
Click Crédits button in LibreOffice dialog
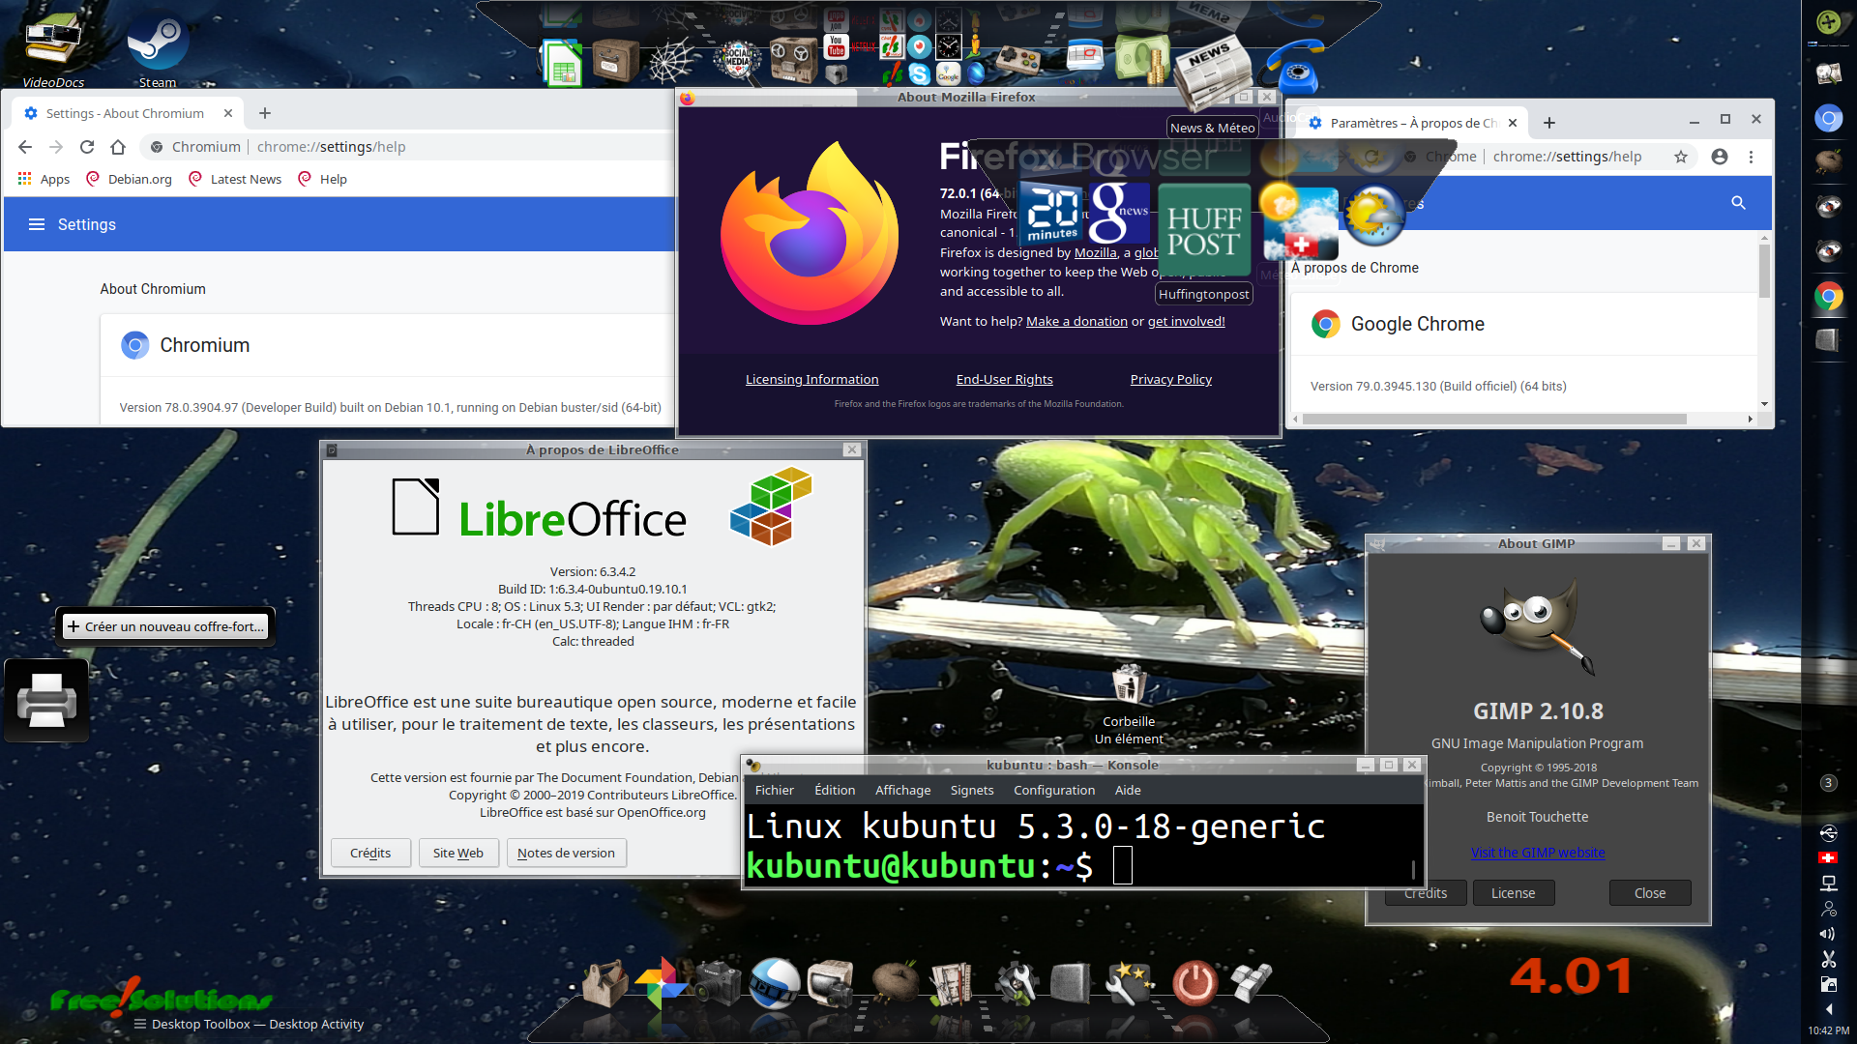pyautogui.click(x=370, y=853)
